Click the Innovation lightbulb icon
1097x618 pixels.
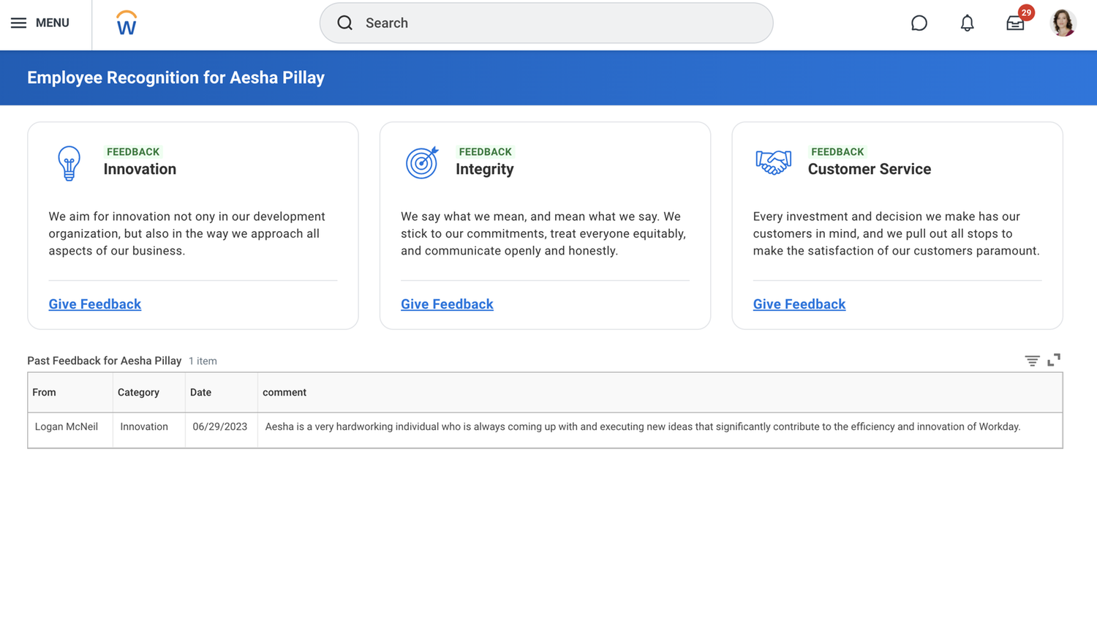click(69, 163)
